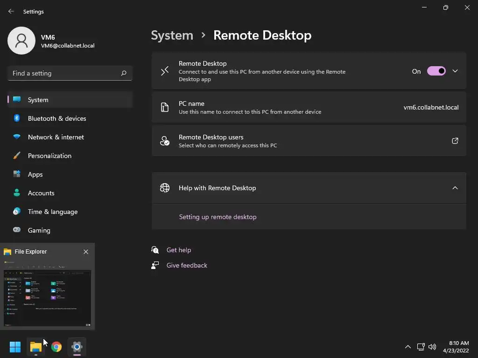Click the Setting up remote desktop link
This screenshot has width=478, height=358.
[x=218, y=217]
